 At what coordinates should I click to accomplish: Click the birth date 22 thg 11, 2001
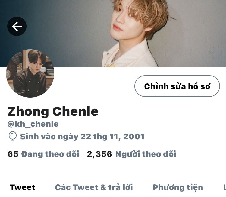[x=112, y=137]
